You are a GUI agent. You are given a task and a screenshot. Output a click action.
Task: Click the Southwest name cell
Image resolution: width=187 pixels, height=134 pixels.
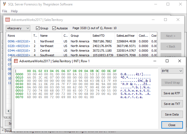47,55
